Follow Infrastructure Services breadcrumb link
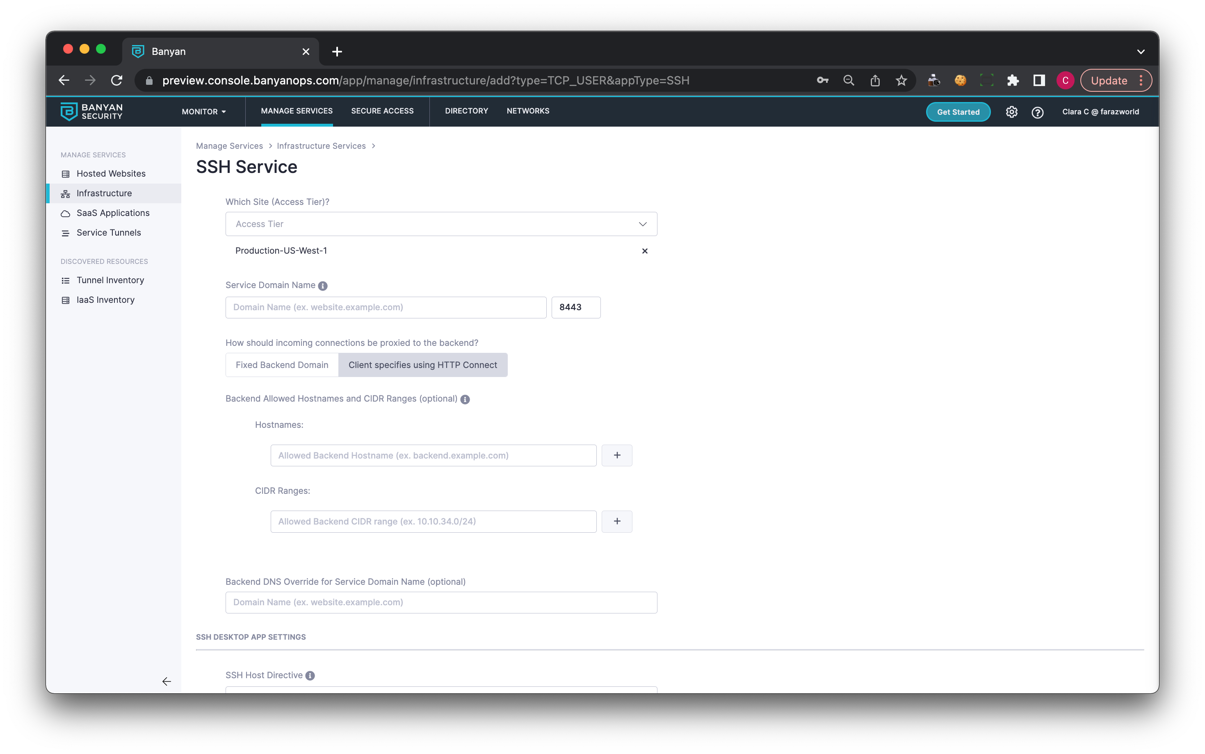Screen dimensions: 1205x754 (321, 145)
